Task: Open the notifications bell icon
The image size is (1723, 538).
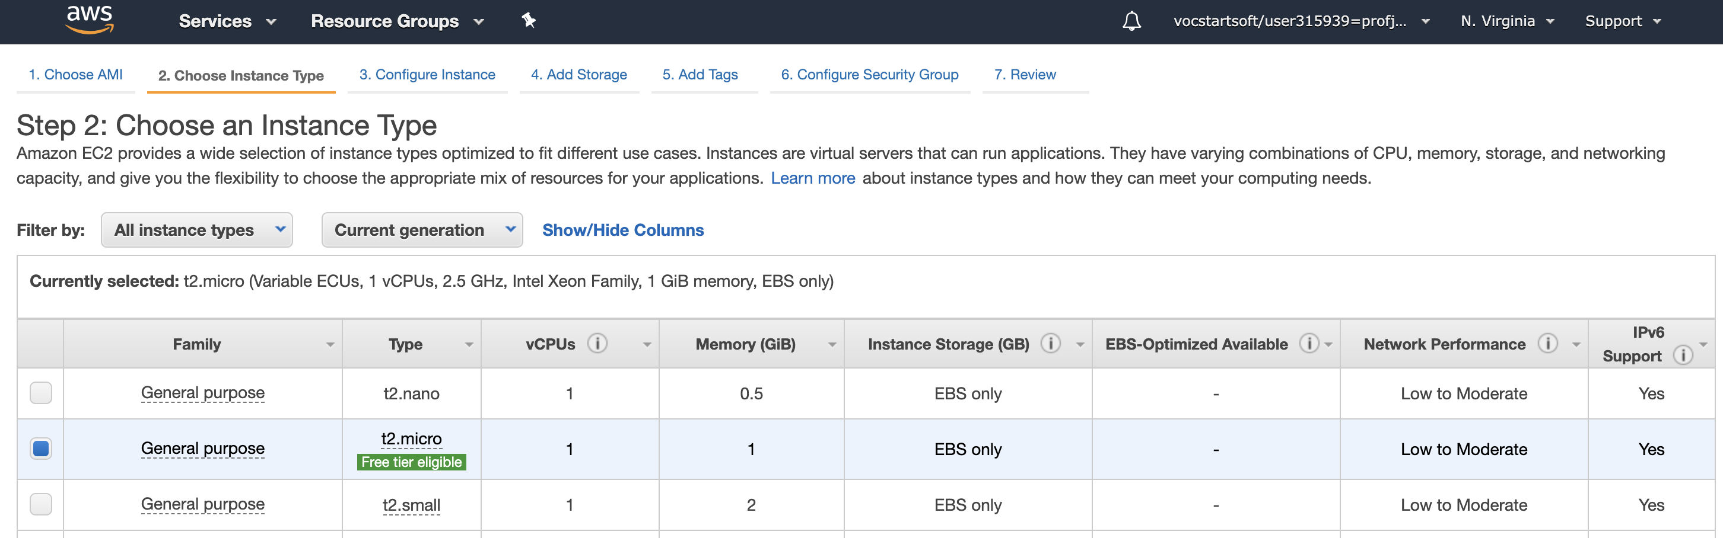Action: [1131, 21]
